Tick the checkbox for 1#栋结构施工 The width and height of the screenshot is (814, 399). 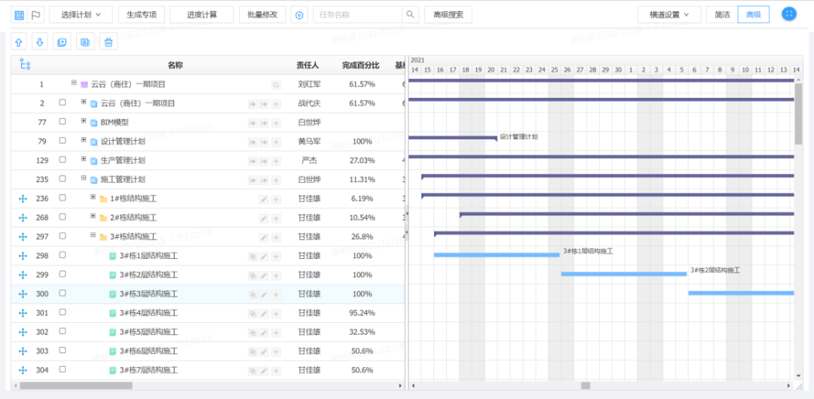(x=63, y=198)
